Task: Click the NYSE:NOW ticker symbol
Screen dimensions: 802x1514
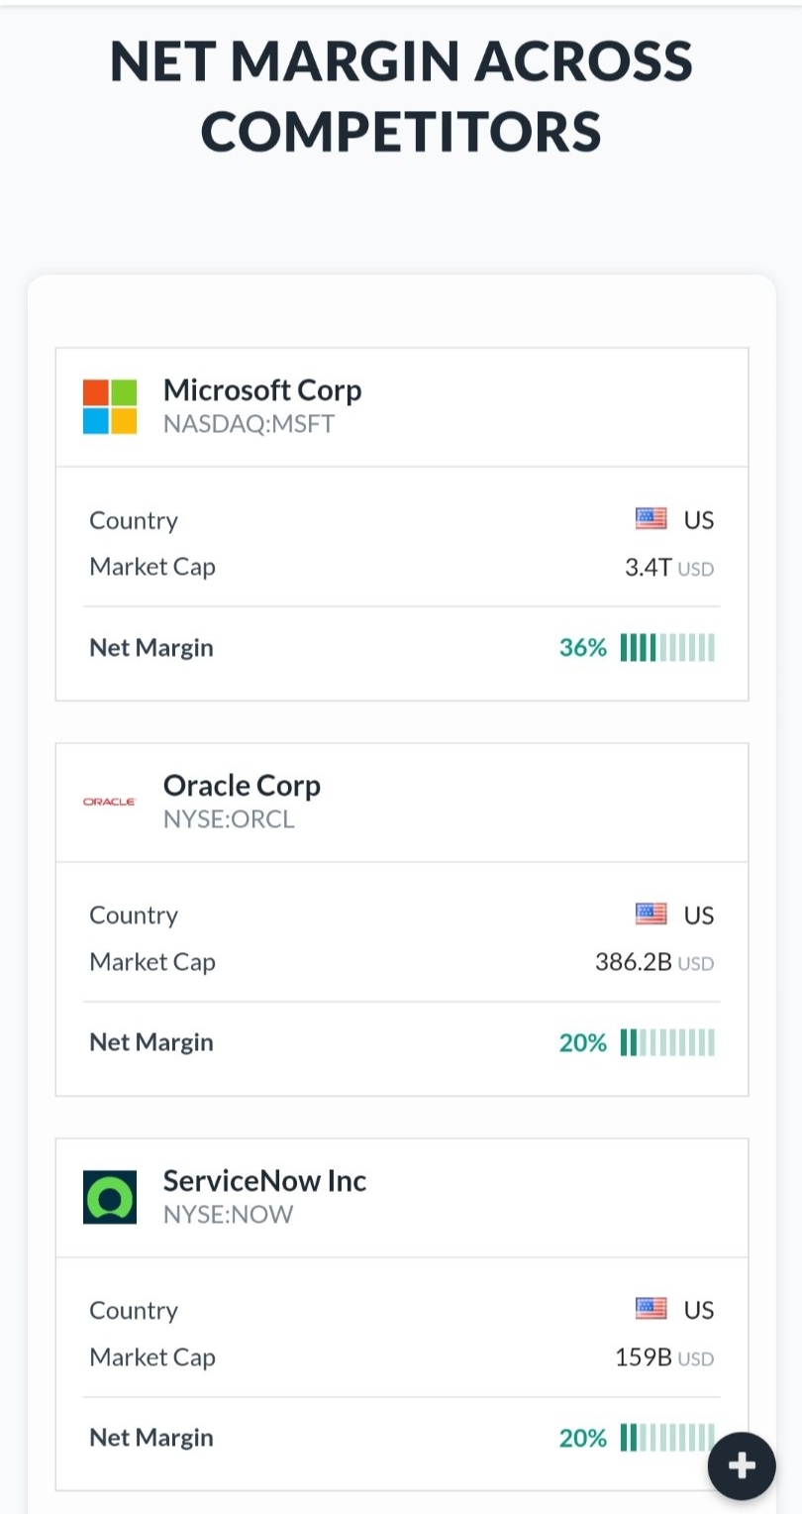Action: [228, 1215]
